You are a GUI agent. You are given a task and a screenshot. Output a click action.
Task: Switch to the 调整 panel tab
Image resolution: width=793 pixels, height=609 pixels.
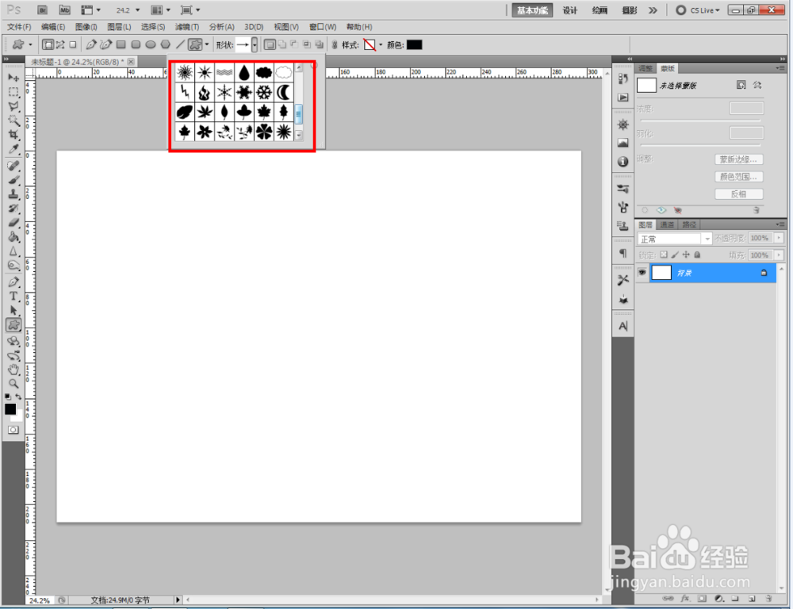[x=646, y=68]
